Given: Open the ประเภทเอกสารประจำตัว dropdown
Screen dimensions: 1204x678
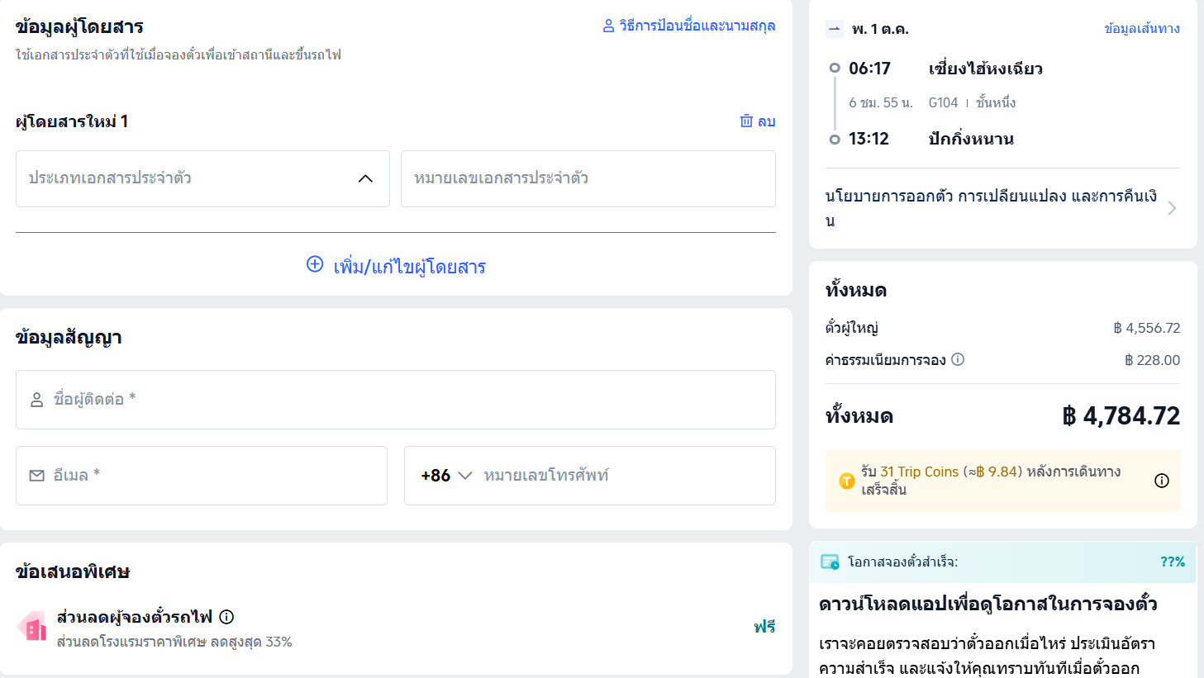Looking at the screenshot, I should pos(202,178).
